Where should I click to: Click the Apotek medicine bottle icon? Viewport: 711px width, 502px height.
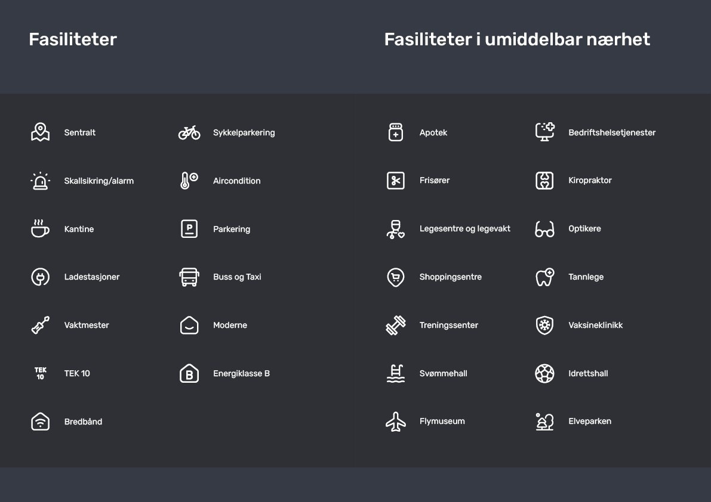coord(396,132)
